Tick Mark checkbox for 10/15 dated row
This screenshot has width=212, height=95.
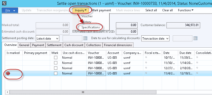coord(56,58)
